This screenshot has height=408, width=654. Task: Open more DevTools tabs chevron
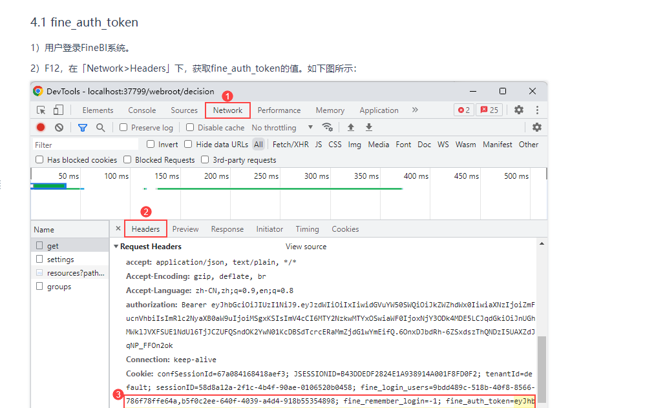point(415,110)
